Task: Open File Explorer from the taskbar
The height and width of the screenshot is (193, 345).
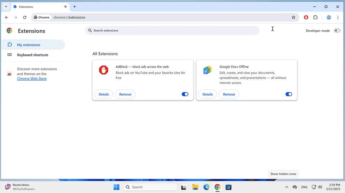Action: [195, 187]
